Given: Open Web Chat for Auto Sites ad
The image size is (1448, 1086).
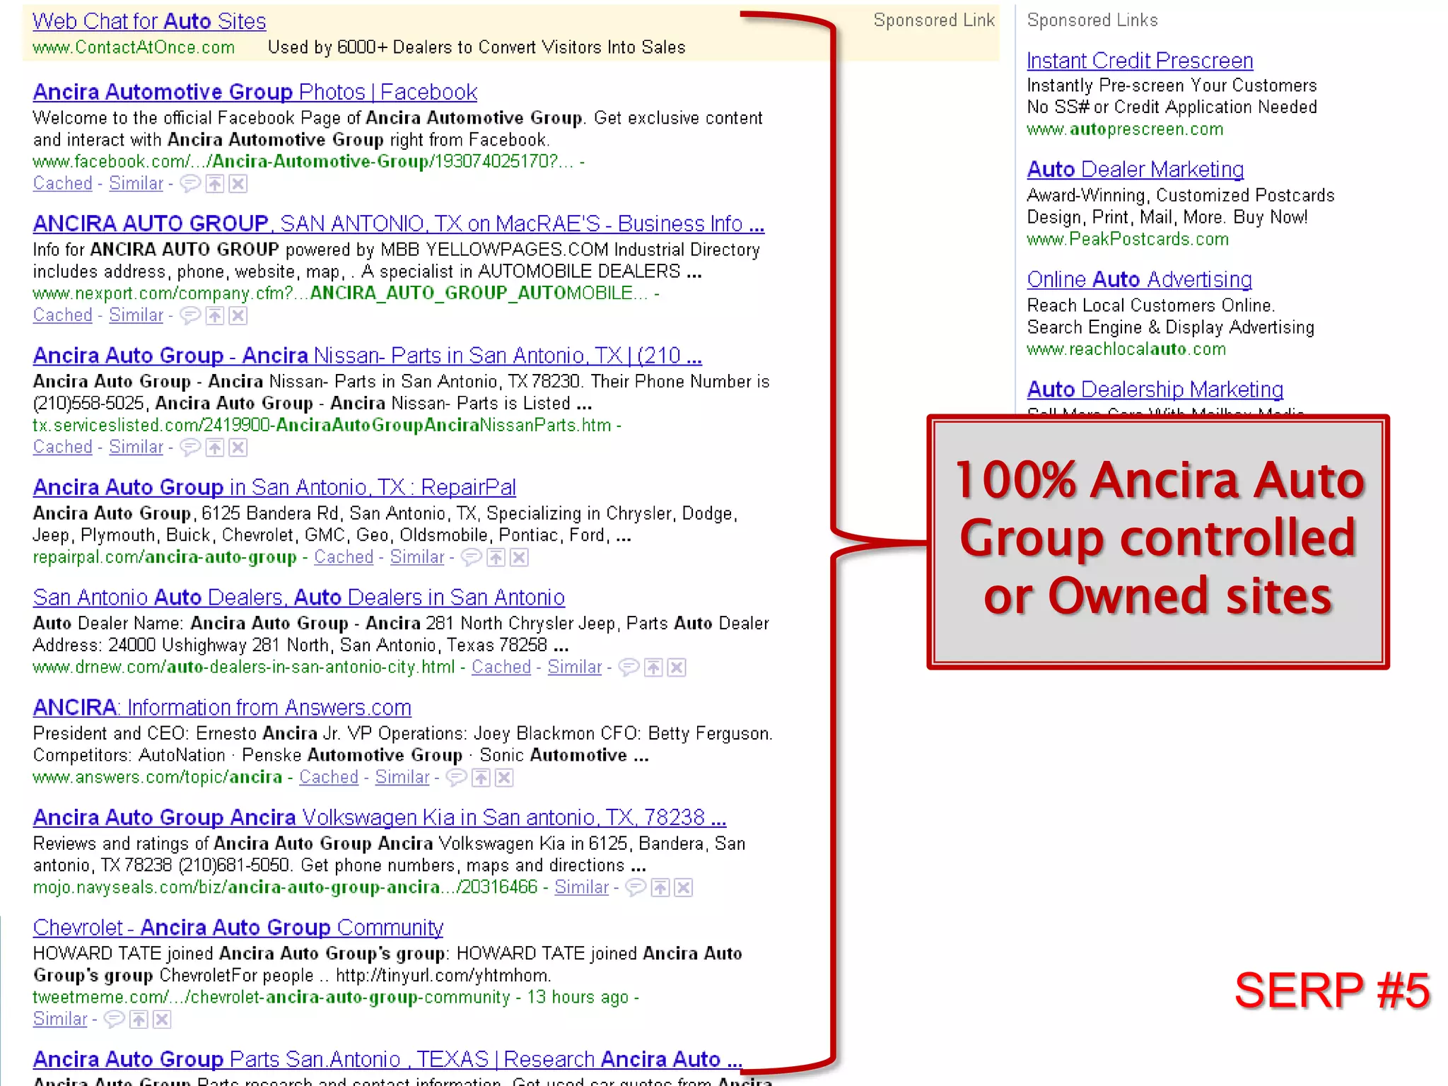Looking at the screenshot, I should click(149, 21).
